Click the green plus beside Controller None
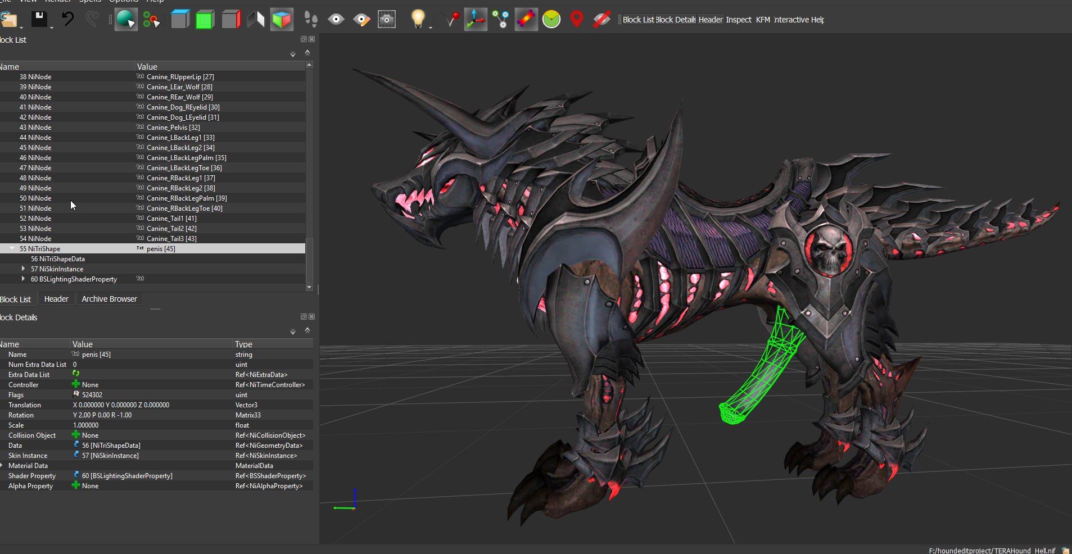1072x554 pixels. pos(76,384)
